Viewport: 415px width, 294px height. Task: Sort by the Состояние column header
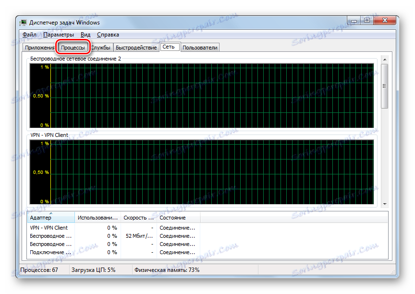[x=178, y=218]
